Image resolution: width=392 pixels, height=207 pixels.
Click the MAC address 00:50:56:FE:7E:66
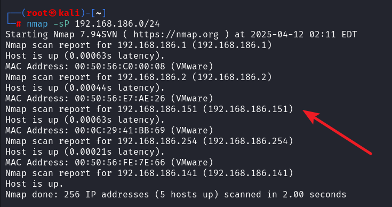click(x=120, y=163)
